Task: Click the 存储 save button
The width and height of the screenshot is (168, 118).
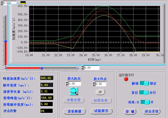Action: coord(130,112)
